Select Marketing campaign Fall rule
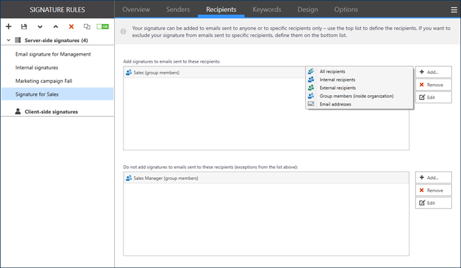 point(58,81)
